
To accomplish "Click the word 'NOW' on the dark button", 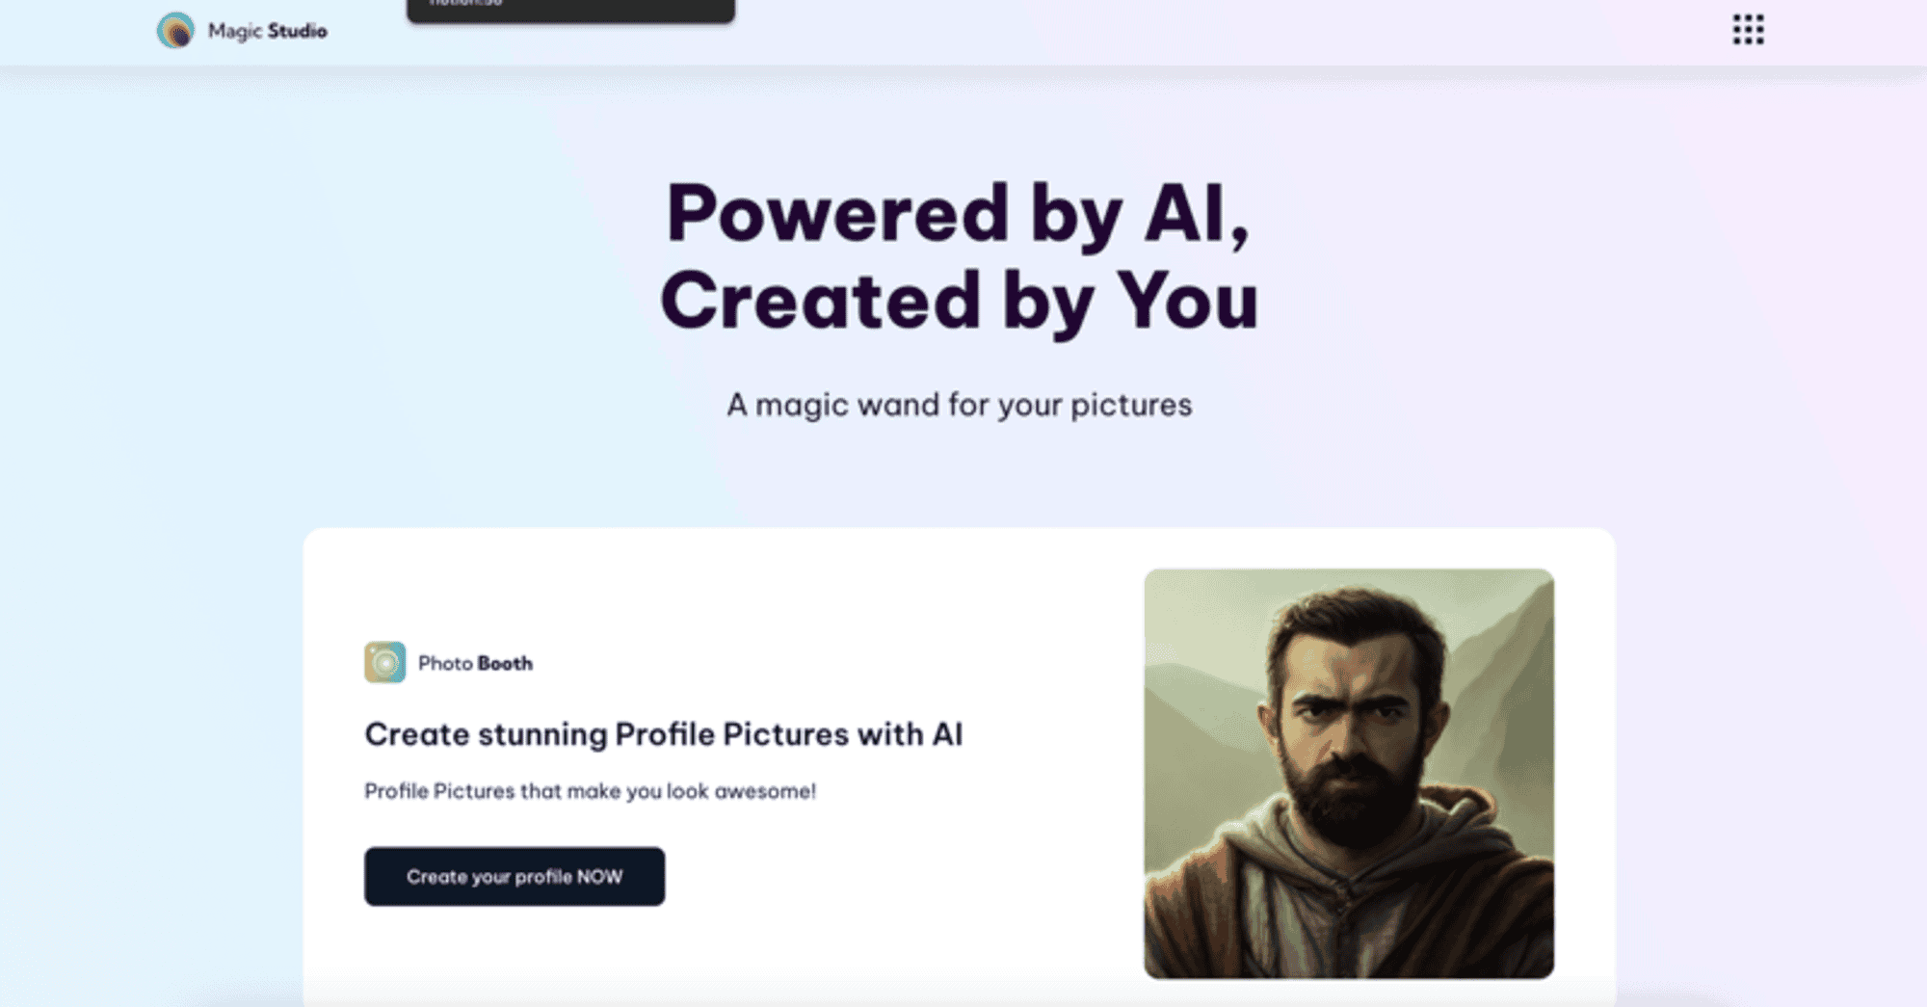I will (599, 877).
